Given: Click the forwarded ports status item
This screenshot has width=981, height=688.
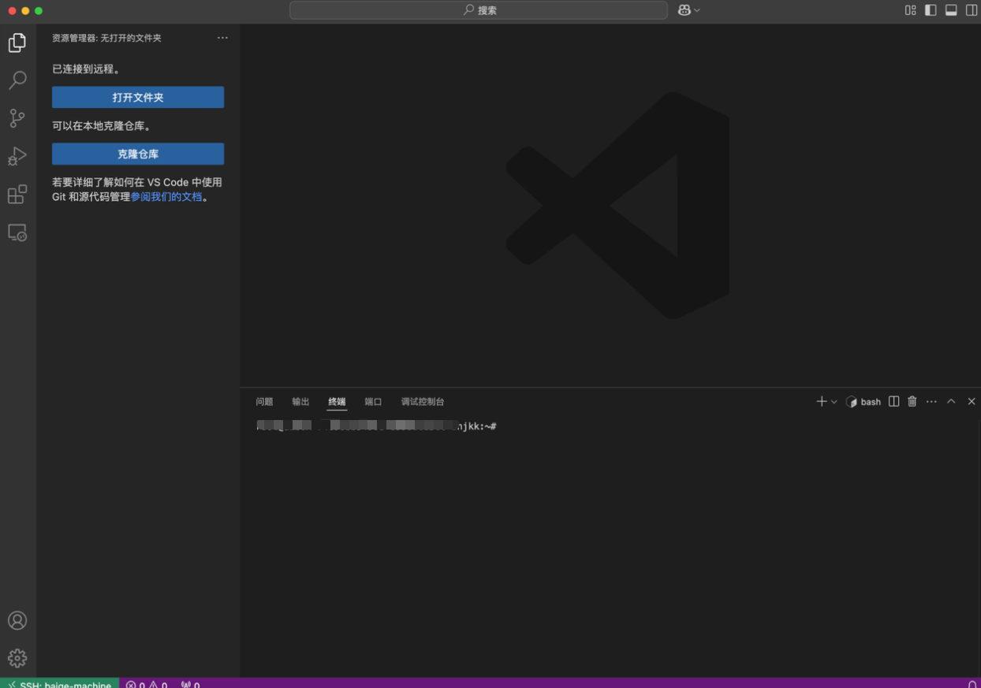Looking at the screenshot, I should pyautogui.click(x=190, y=683).
